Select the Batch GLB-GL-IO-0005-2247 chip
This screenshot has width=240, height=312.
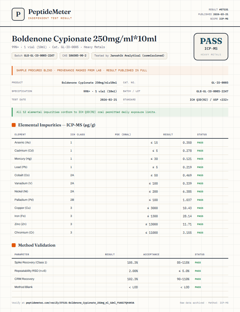(x=34, y=56)
